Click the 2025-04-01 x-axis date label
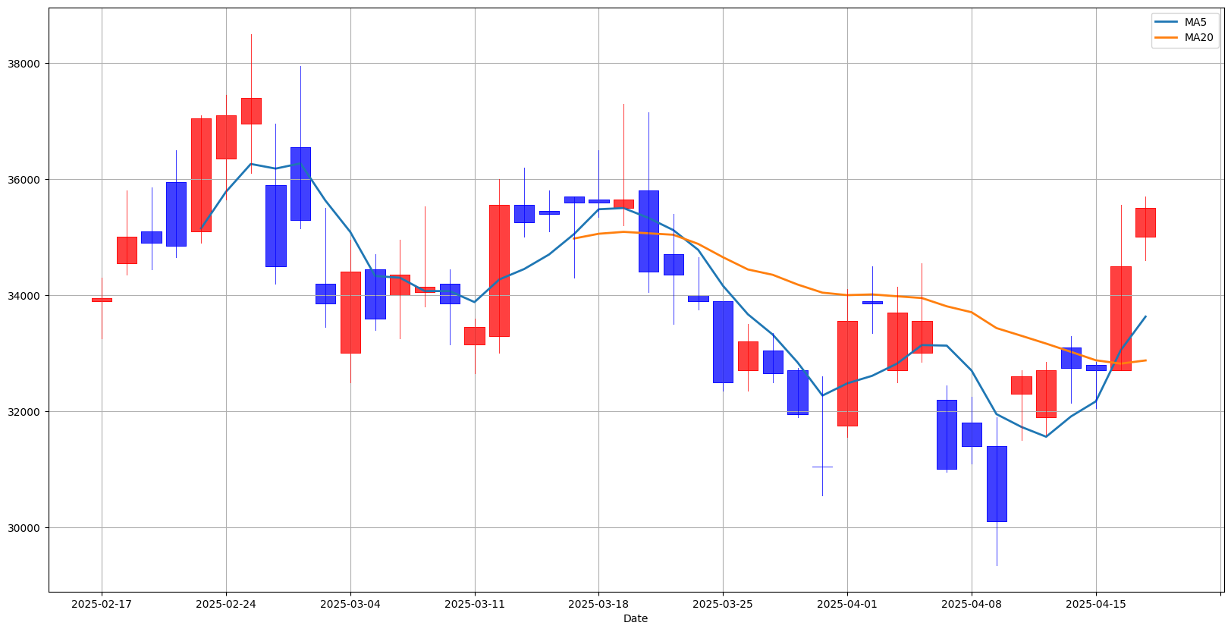This screenshot has height=632, width=1231. [x=847, y=605]
